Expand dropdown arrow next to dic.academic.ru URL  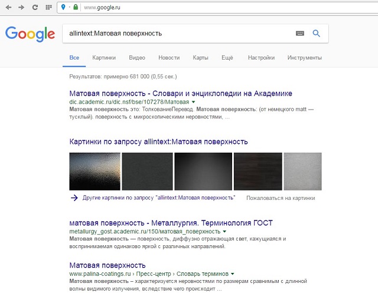(193, 102)
